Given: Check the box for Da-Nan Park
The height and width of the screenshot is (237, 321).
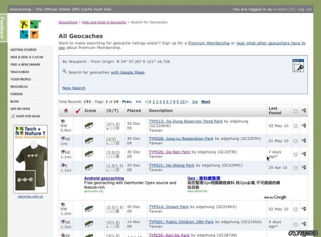Looking at the screenshot, I should 295,154.
